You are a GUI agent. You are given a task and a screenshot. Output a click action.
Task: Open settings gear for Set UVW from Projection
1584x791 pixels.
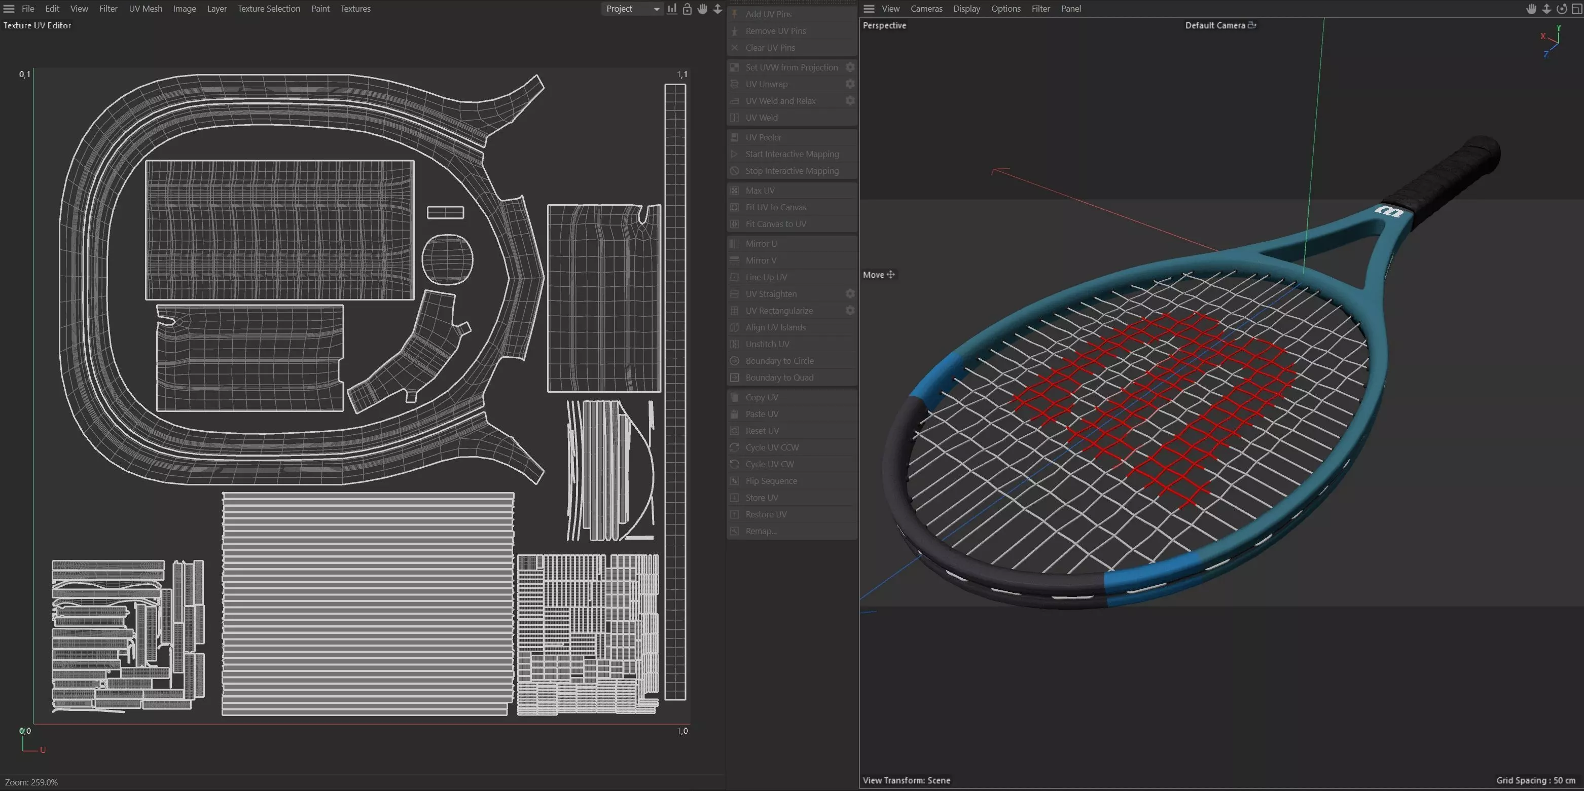pos(850,67)
